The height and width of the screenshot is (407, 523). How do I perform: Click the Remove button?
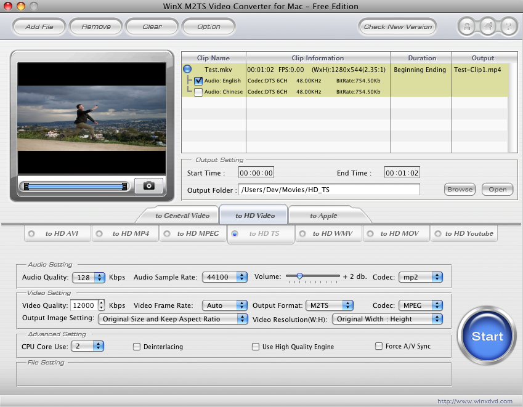pos(96,26)
